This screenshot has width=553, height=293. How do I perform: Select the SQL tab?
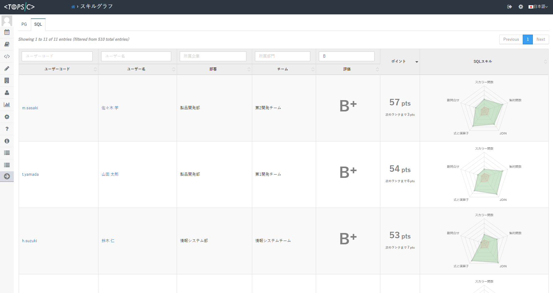pyautogui.click(x=38, y=24)
